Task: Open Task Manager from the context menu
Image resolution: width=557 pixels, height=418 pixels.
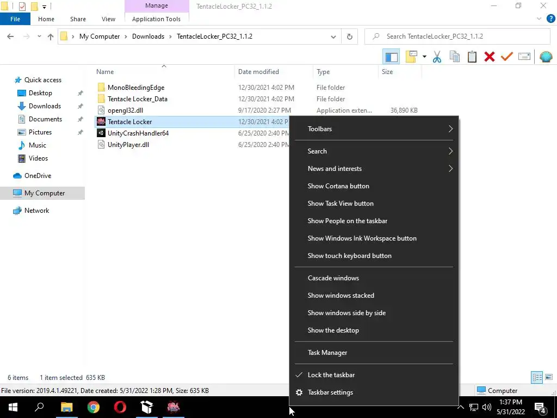Action: click(x=374, y=353)
